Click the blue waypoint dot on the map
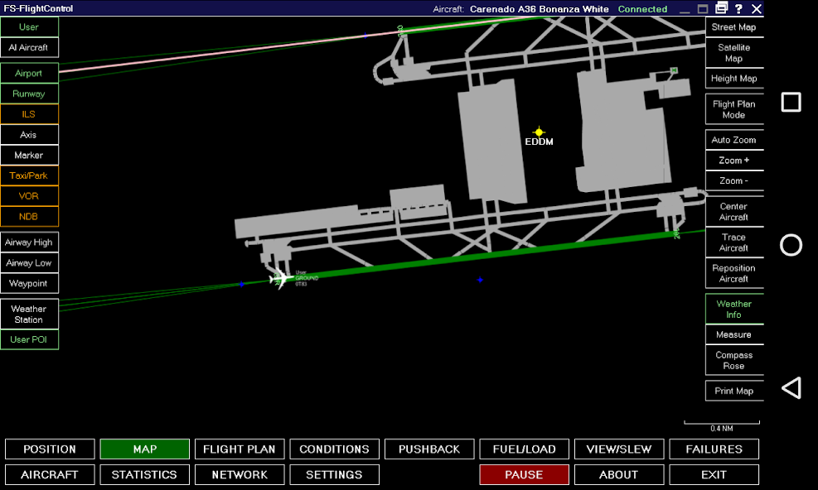 (480, 280)
